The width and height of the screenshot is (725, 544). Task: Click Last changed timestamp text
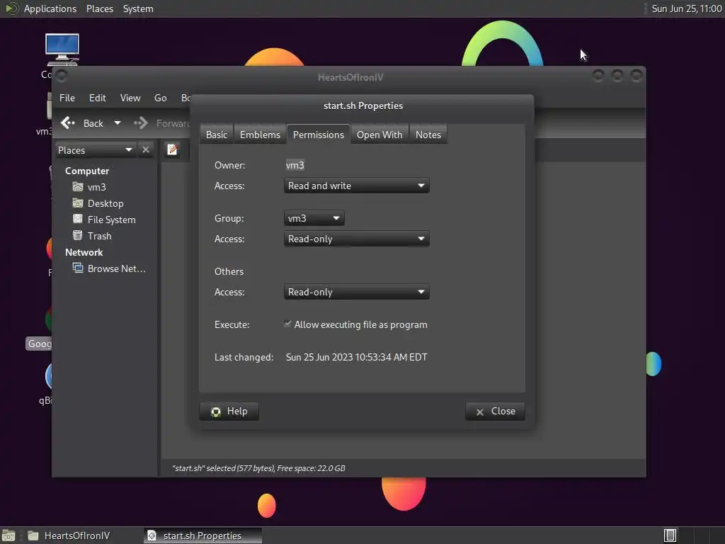coord(357,357)
